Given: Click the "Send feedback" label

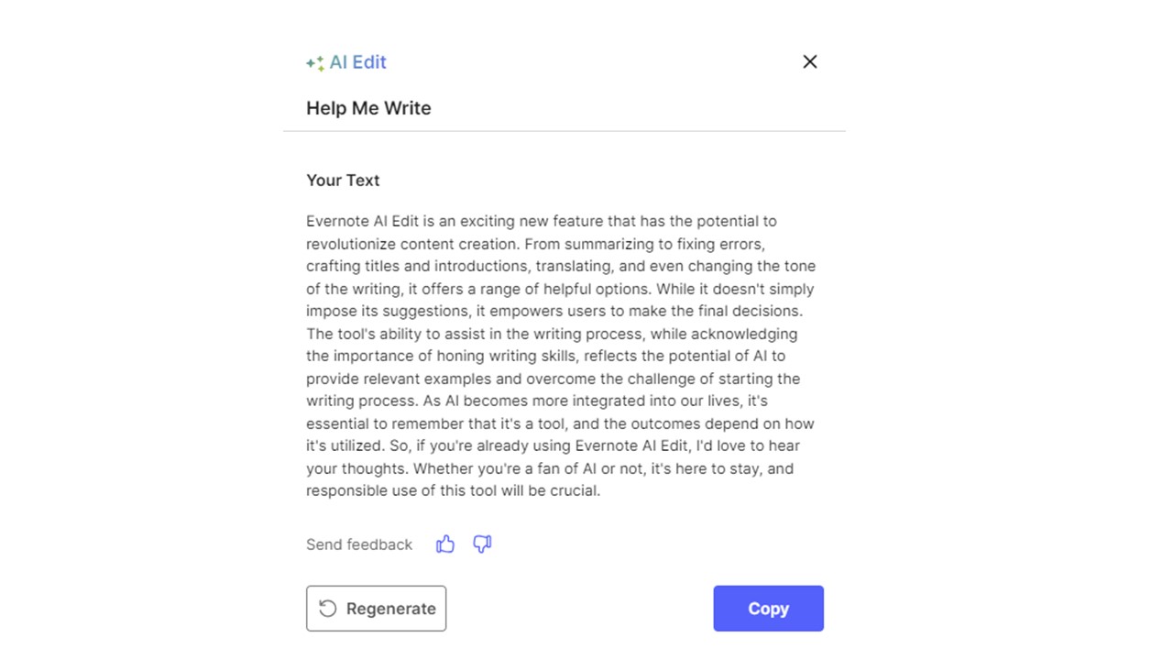Looking at the screenshot, I should click(359, 544).
